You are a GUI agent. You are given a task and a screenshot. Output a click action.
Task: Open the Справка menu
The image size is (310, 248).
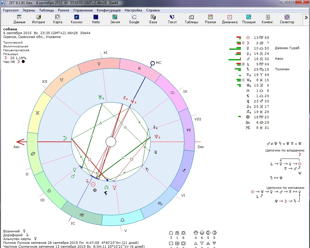153,10
